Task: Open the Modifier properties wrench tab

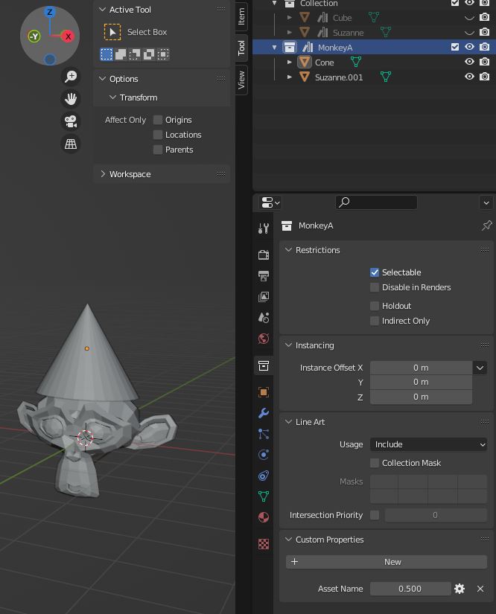Action: click(264, 413)
